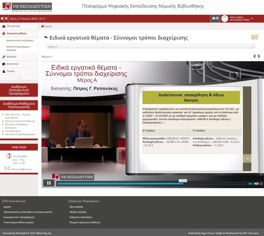The image size is (264, 236).
Task: Visit the RDC Informatics footer link
Action: tap(251, 233)
